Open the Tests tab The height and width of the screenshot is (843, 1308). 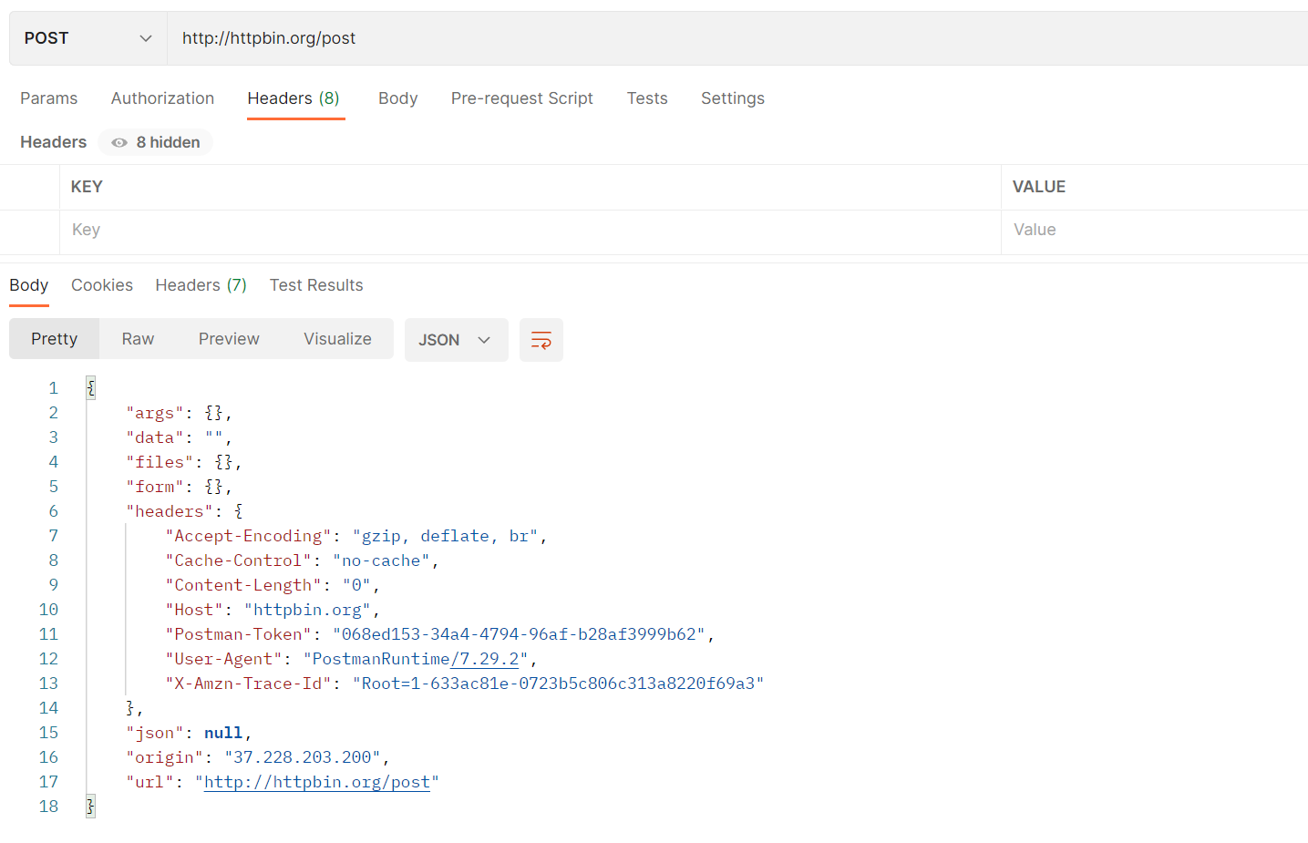tap(647, 98)
